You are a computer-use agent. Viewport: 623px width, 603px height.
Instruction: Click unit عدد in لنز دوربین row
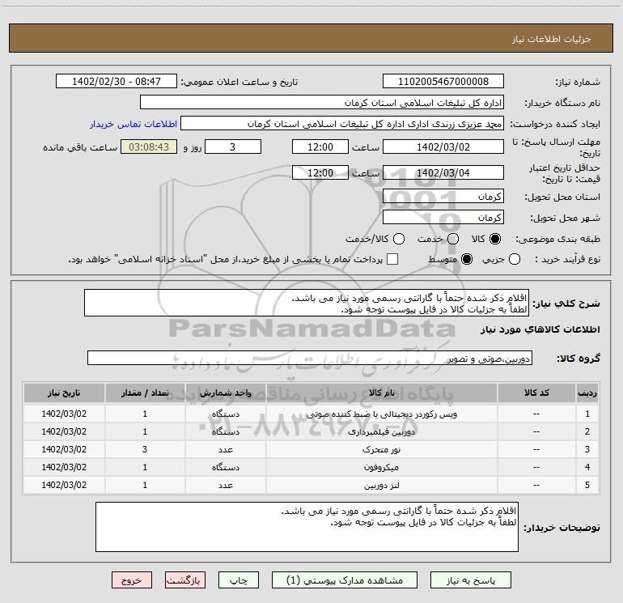click(225, 486)
